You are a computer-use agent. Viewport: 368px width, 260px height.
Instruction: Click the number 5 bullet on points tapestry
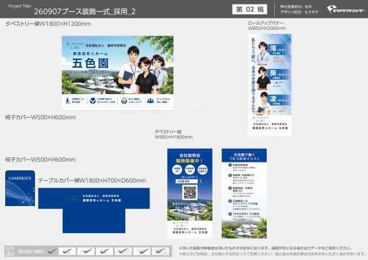pyautogui.click(x=230, y=214)
